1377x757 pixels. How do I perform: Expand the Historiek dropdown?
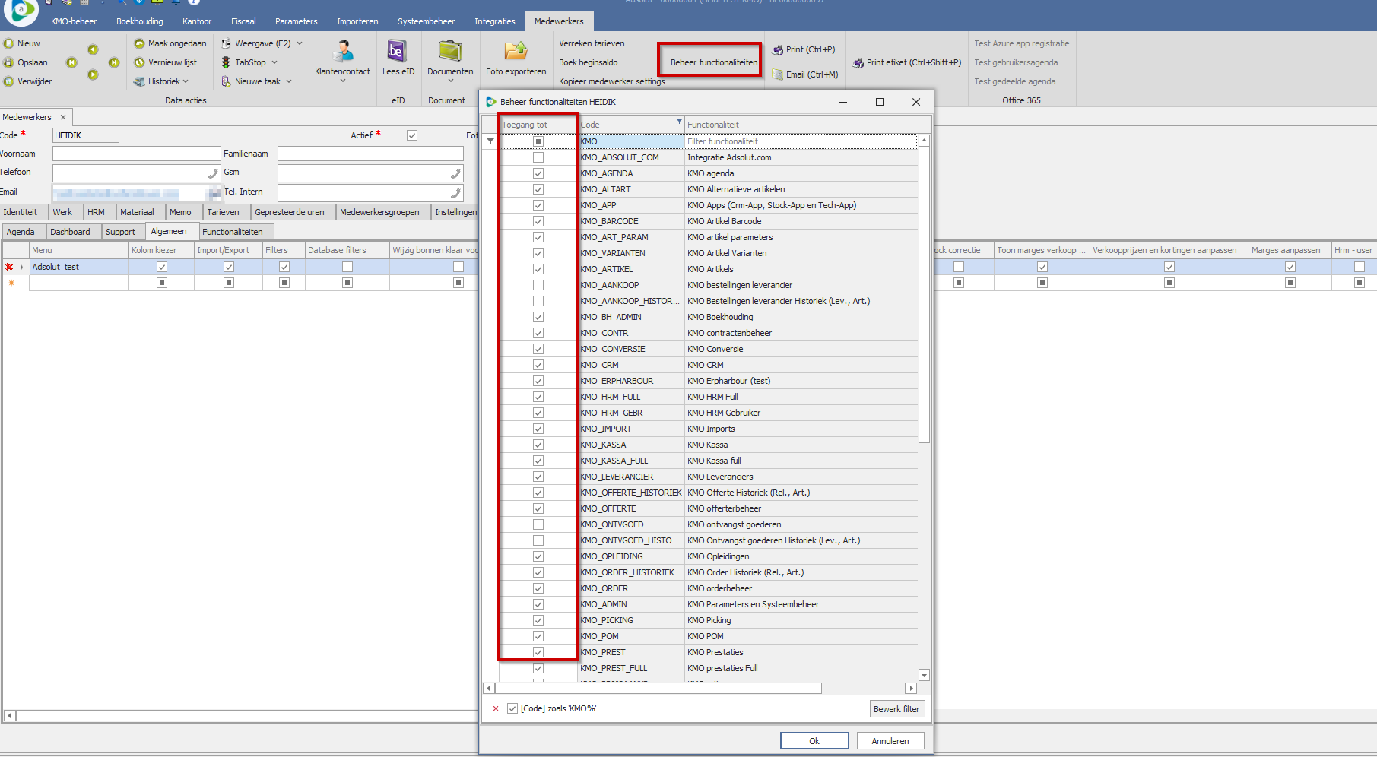(186, 81)
